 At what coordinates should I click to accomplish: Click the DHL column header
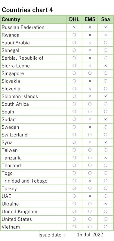[x=74, y=19]
